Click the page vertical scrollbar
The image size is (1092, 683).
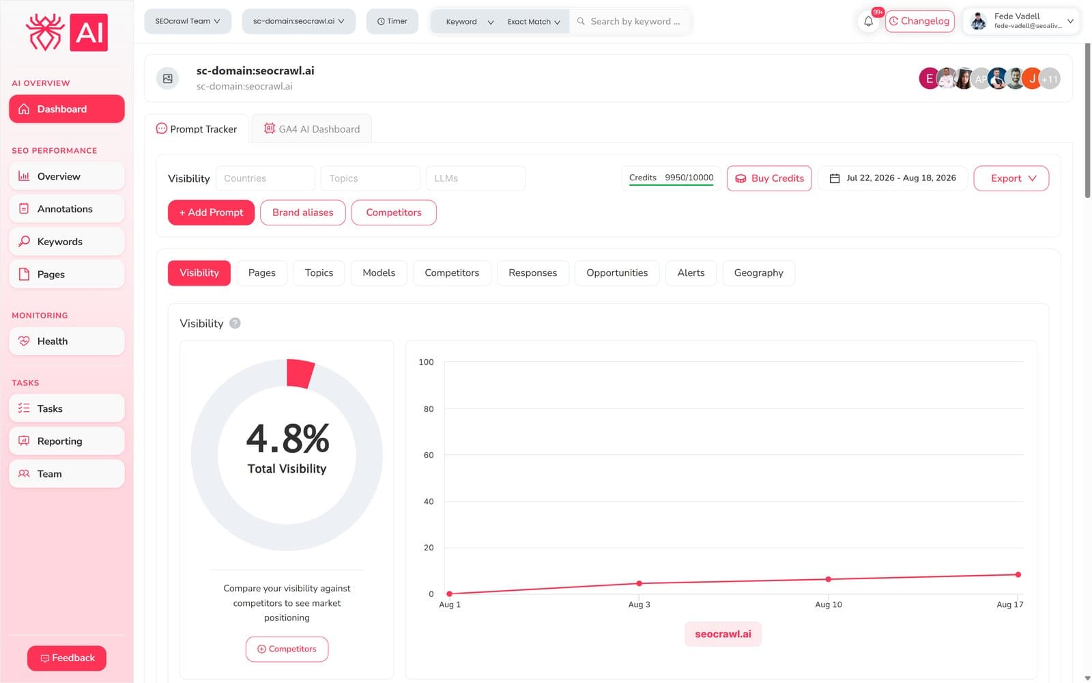(x=1087, y=121)
